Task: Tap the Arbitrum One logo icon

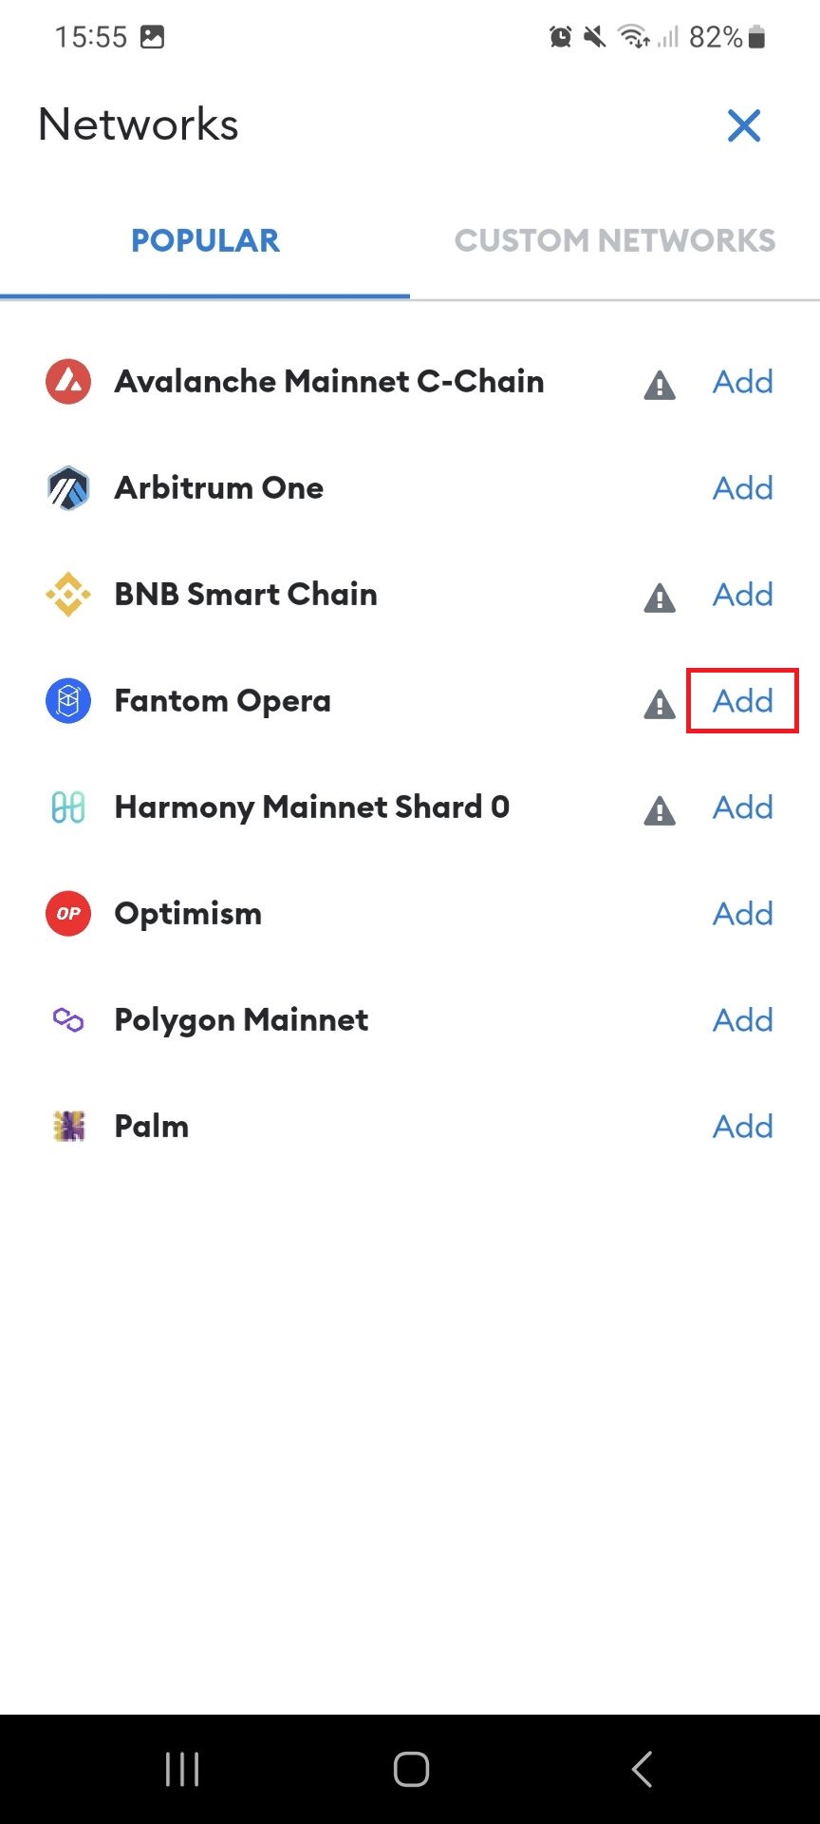Action: (x=68, y=488)
